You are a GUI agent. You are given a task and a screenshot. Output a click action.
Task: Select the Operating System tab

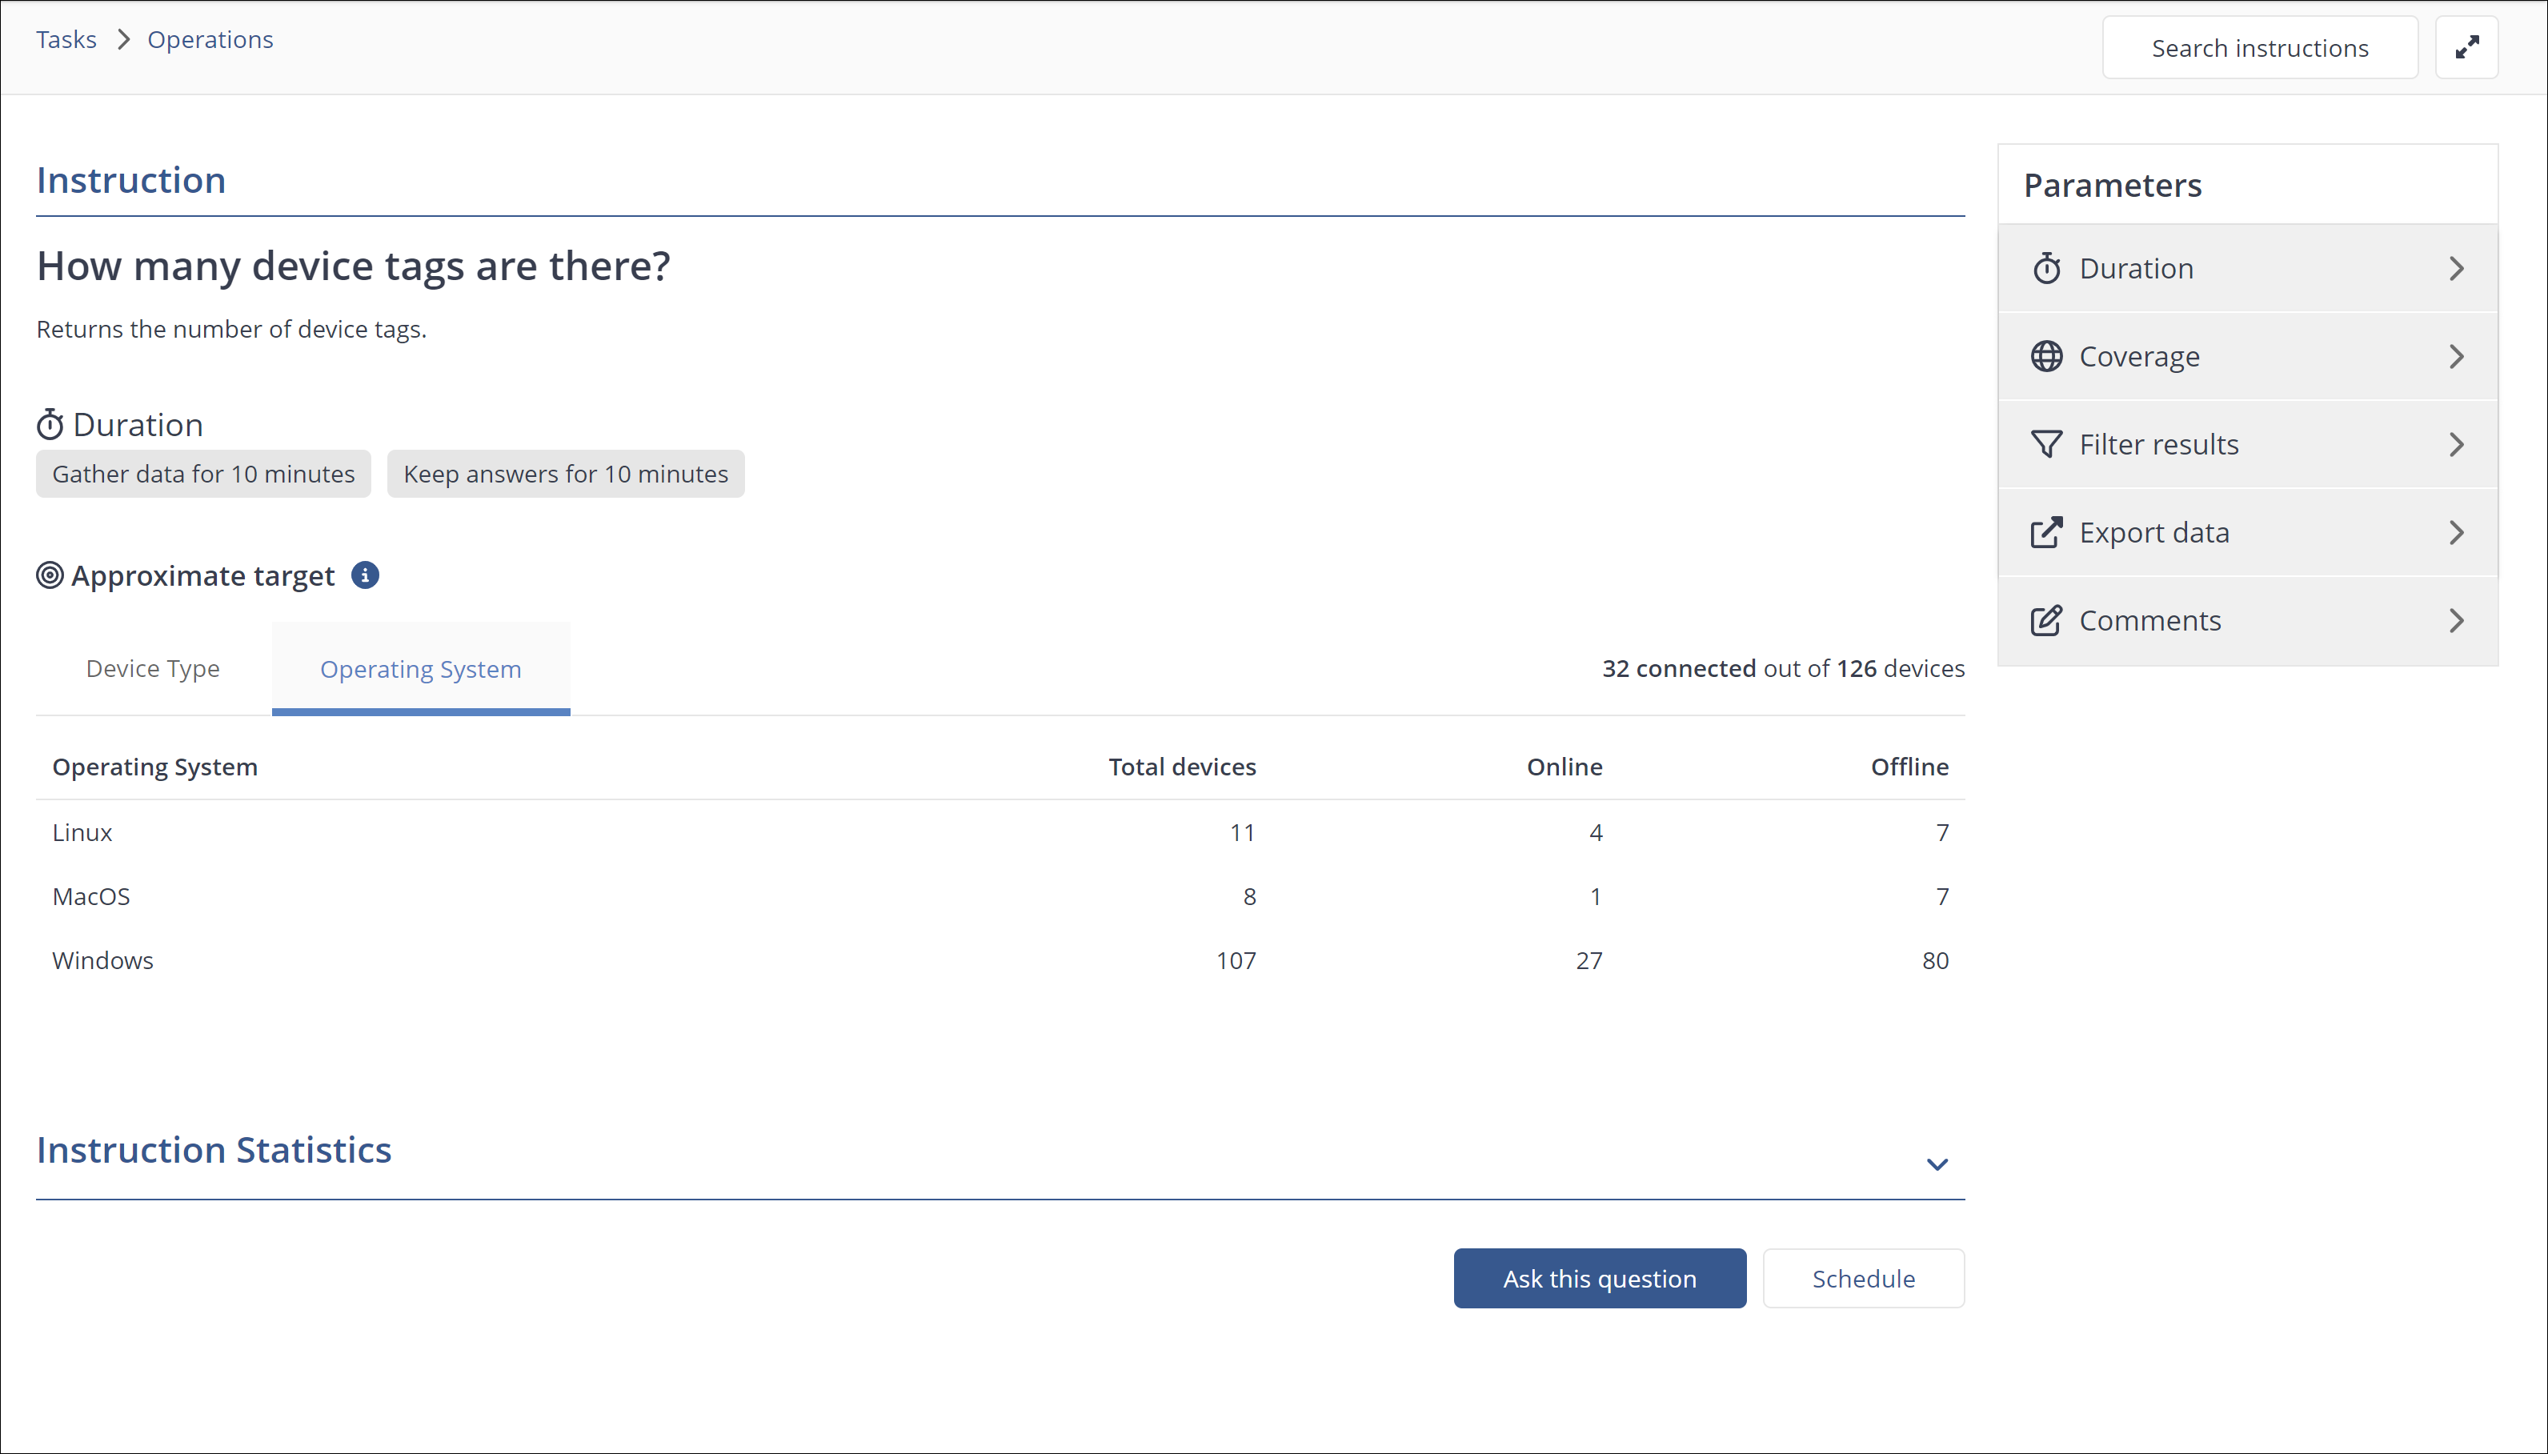point(420,669)
